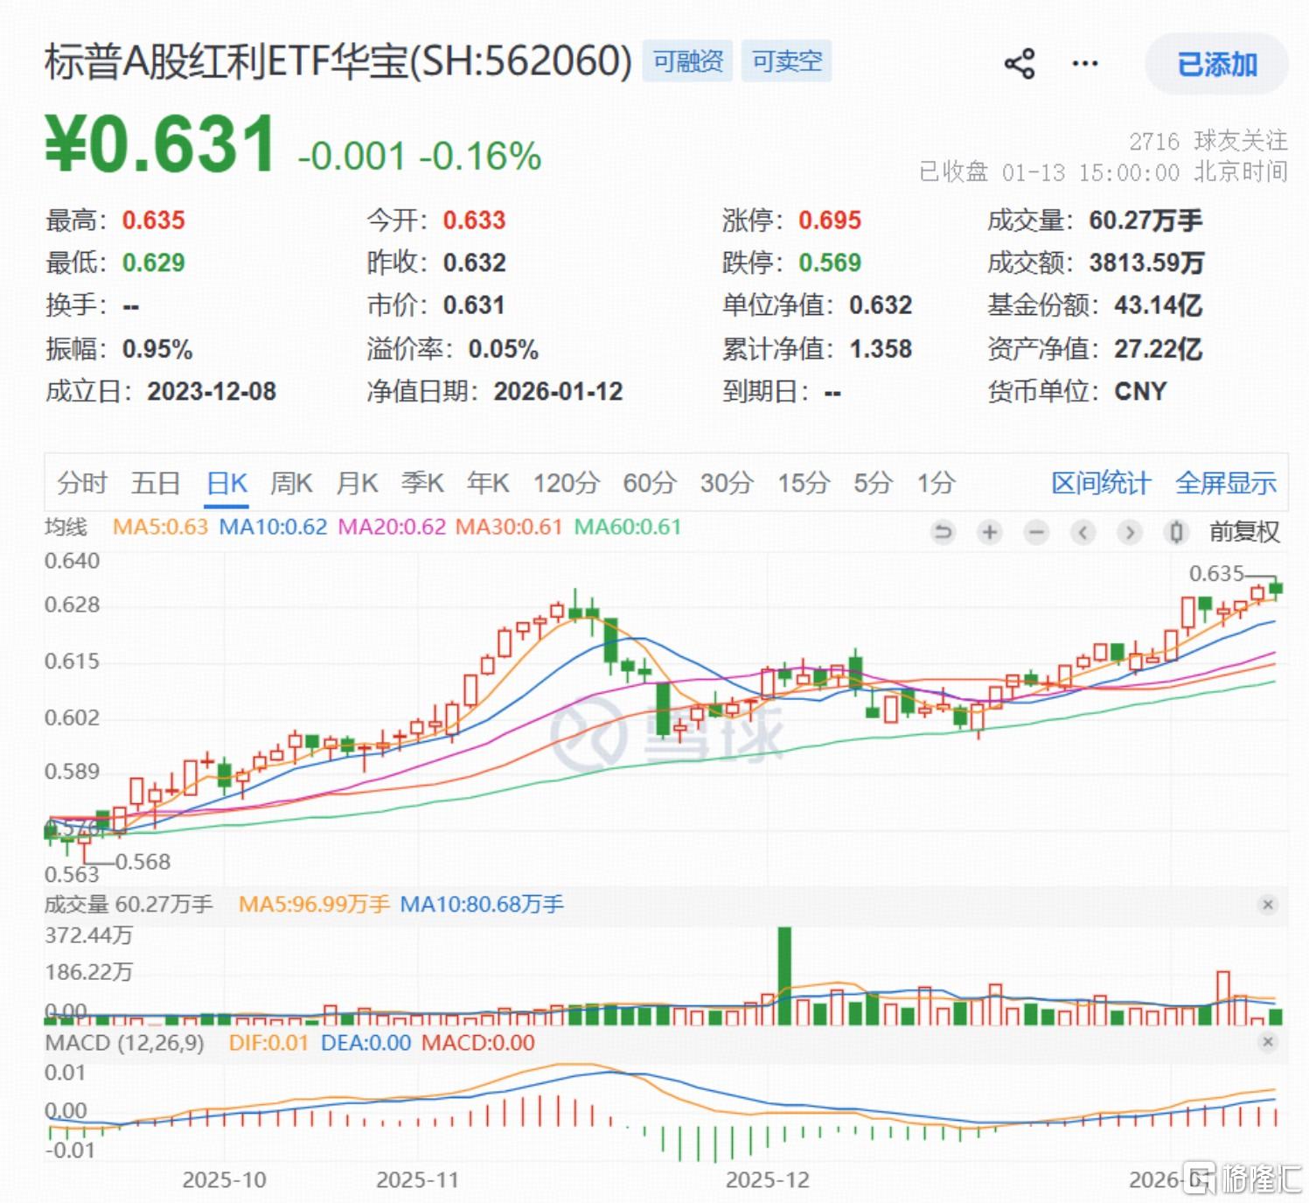
Task: Click the 跌停 value 0.569
Action: [x=830, y=262]
